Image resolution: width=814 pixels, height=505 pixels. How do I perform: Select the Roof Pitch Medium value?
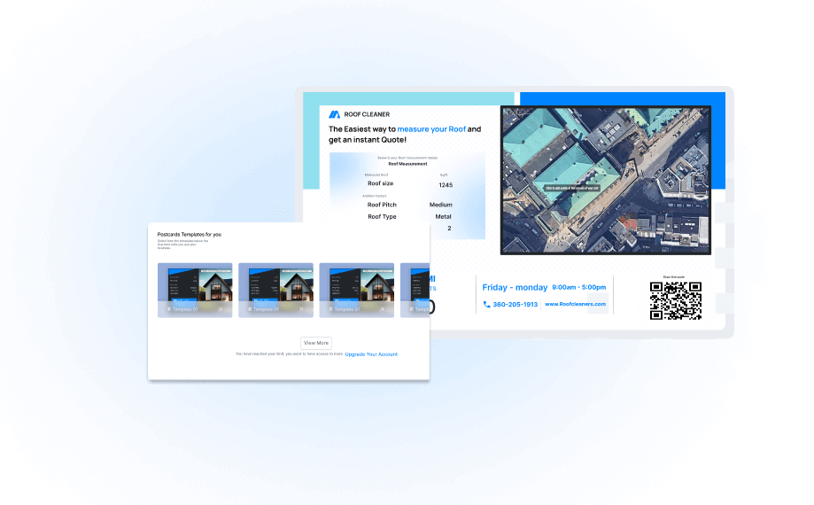pos(441,205)
